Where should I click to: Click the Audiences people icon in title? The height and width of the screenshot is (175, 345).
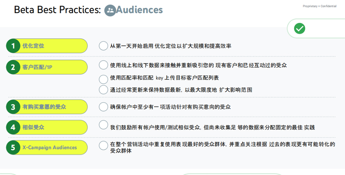pos(110,10)
